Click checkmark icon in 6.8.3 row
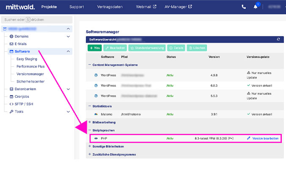 tap(248, 85)
